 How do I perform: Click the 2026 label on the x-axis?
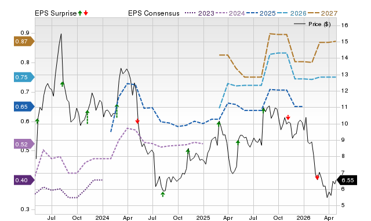click(x=304, y=218)
